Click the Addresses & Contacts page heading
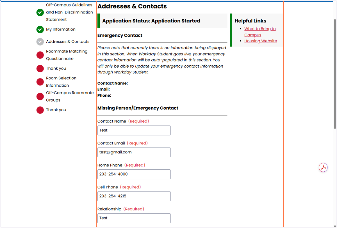The height and width of the screenshot is (228, 337). (x=132, y=6)
